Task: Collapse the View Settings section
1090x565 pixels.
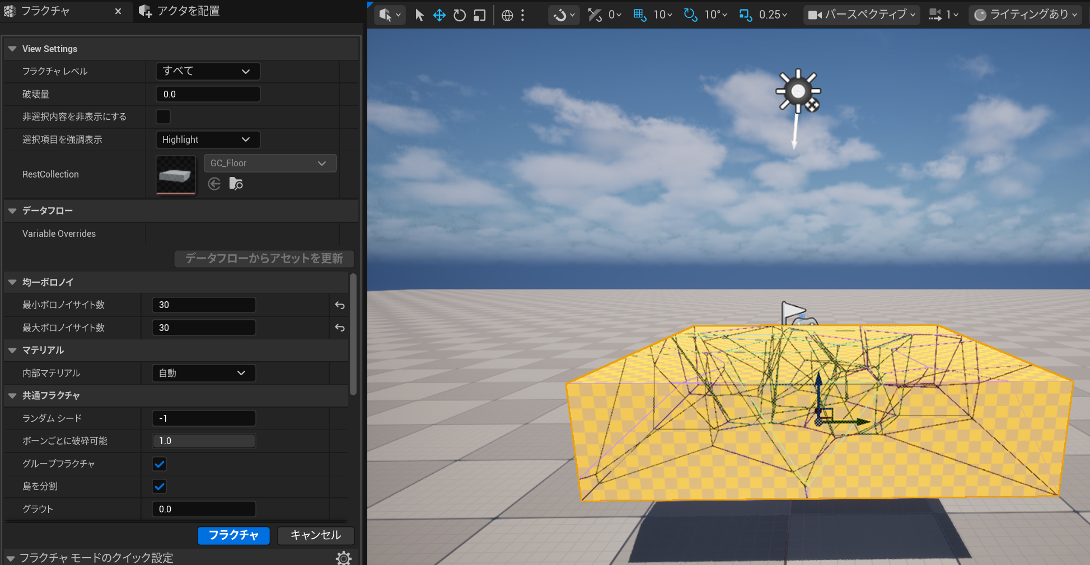Action: pyautogui.click(x=12, y=49)
